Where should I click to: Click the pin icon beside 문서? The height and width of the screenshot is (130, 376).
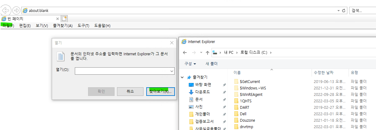tap(224, 100)
